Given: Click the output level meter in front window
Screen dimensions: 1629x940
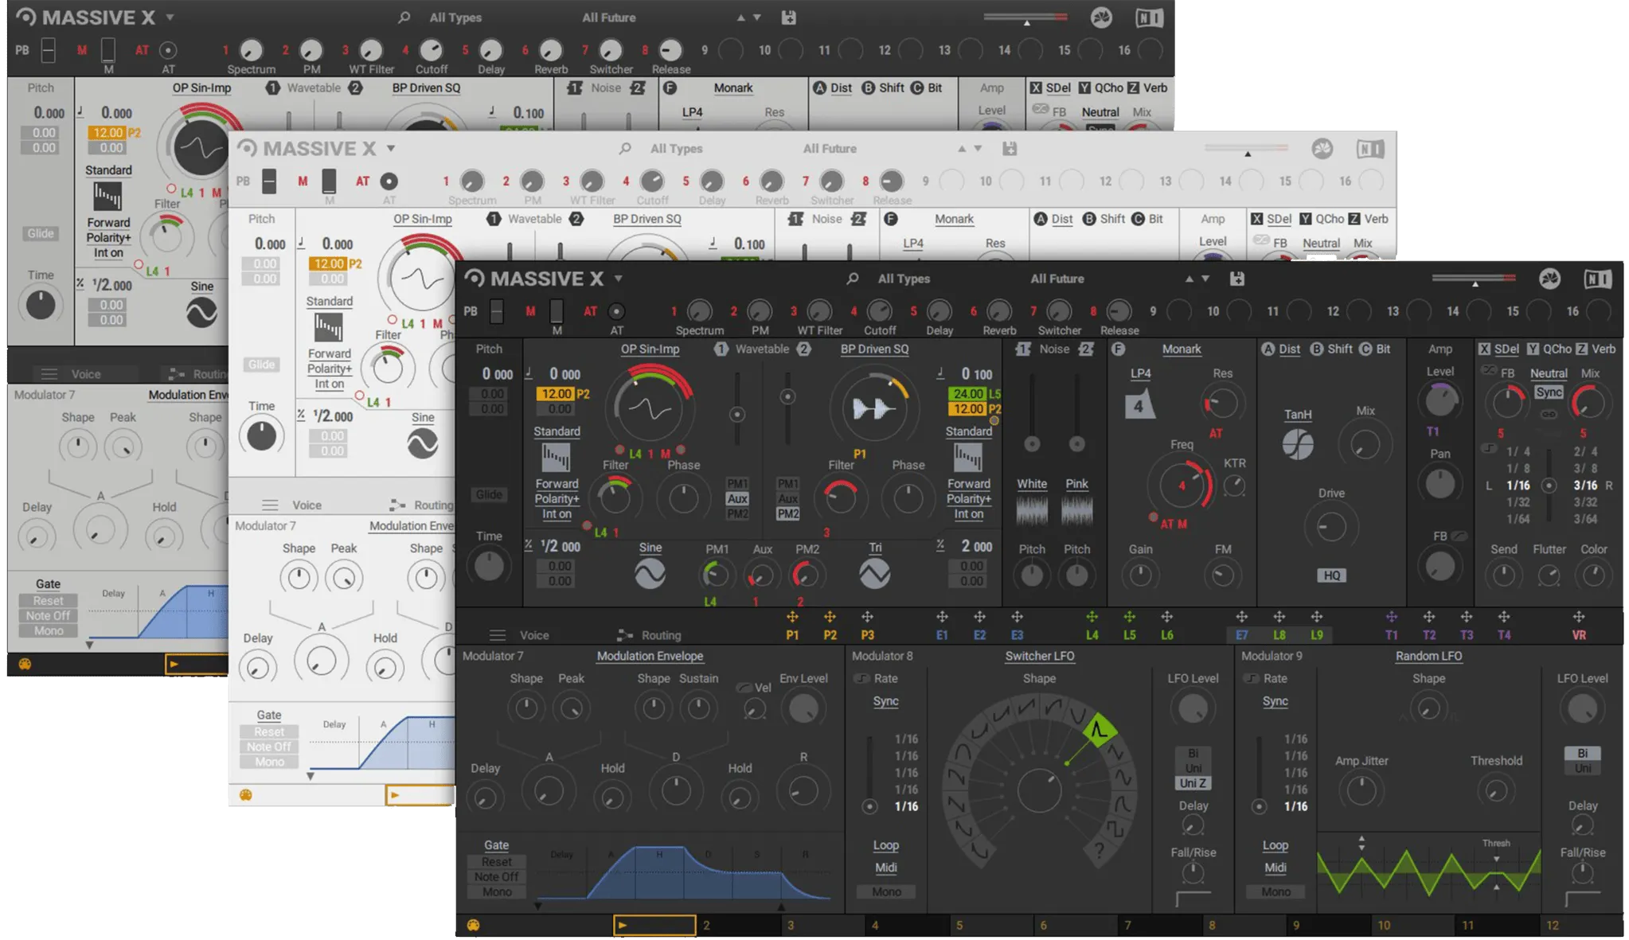Looking at the screenshot, I should coord(1474,279).
